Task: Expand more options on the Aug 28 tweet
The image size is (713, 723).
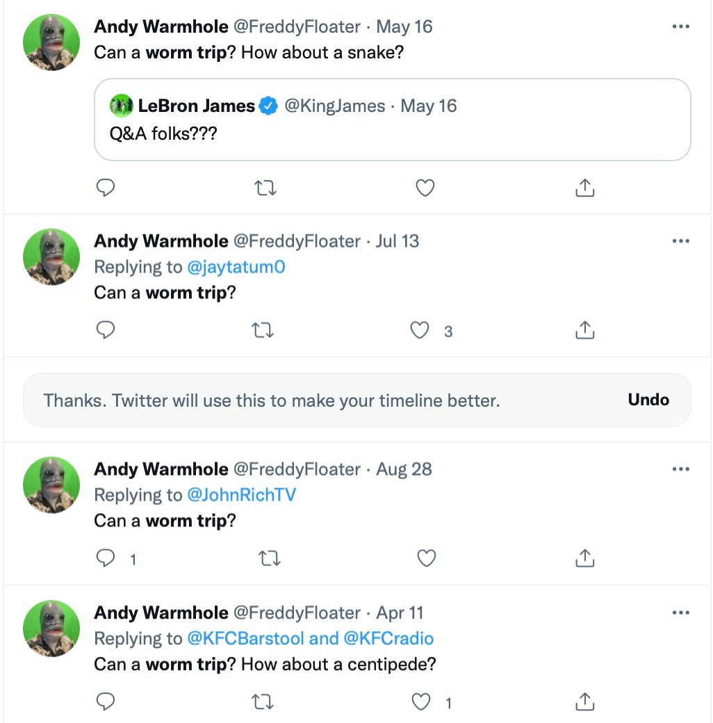Action: coord(680,469)
